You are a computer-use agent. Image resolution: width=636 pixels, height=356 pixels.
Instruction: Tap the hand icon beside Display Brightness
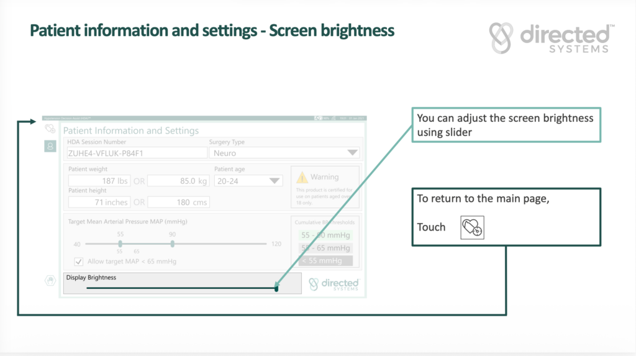click(50, 280)
